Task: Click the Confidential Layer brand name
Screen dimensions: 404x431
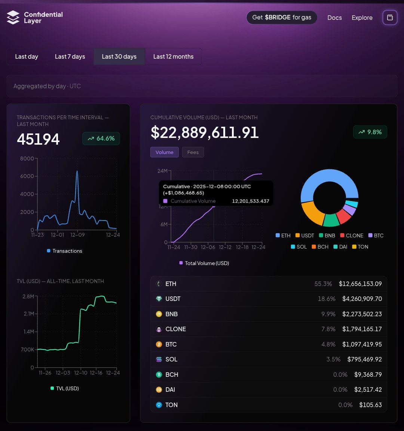Action: coord(43,18)
